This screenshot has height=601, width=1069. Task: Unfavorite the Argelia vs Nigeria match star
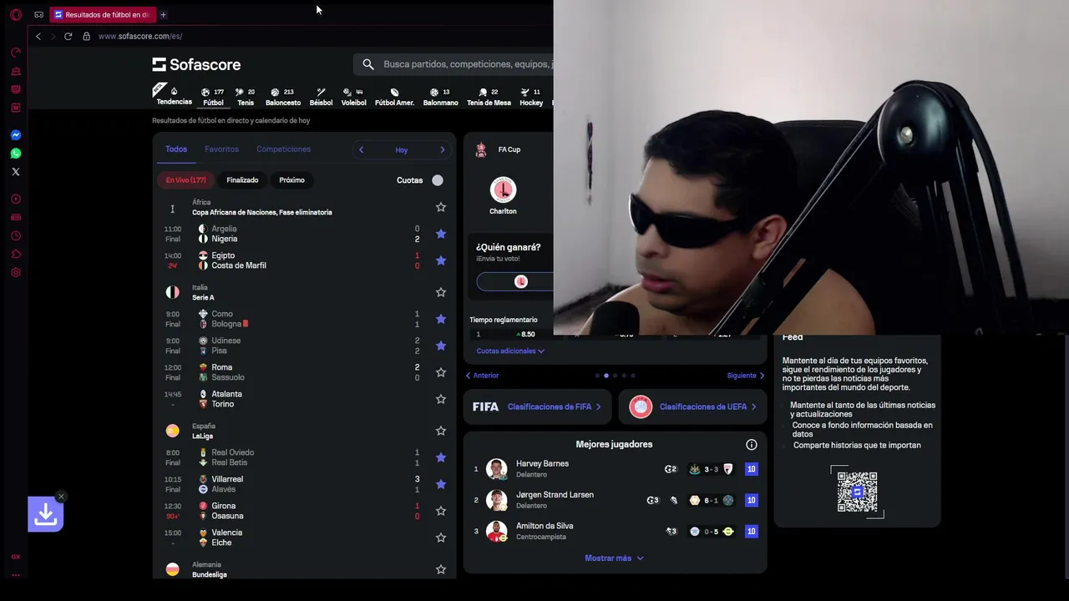click(441, 234)
